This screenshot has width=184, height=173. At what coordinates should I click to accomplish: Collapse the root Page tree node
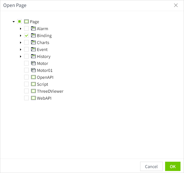pyautogui.click(x=14, y=22)
